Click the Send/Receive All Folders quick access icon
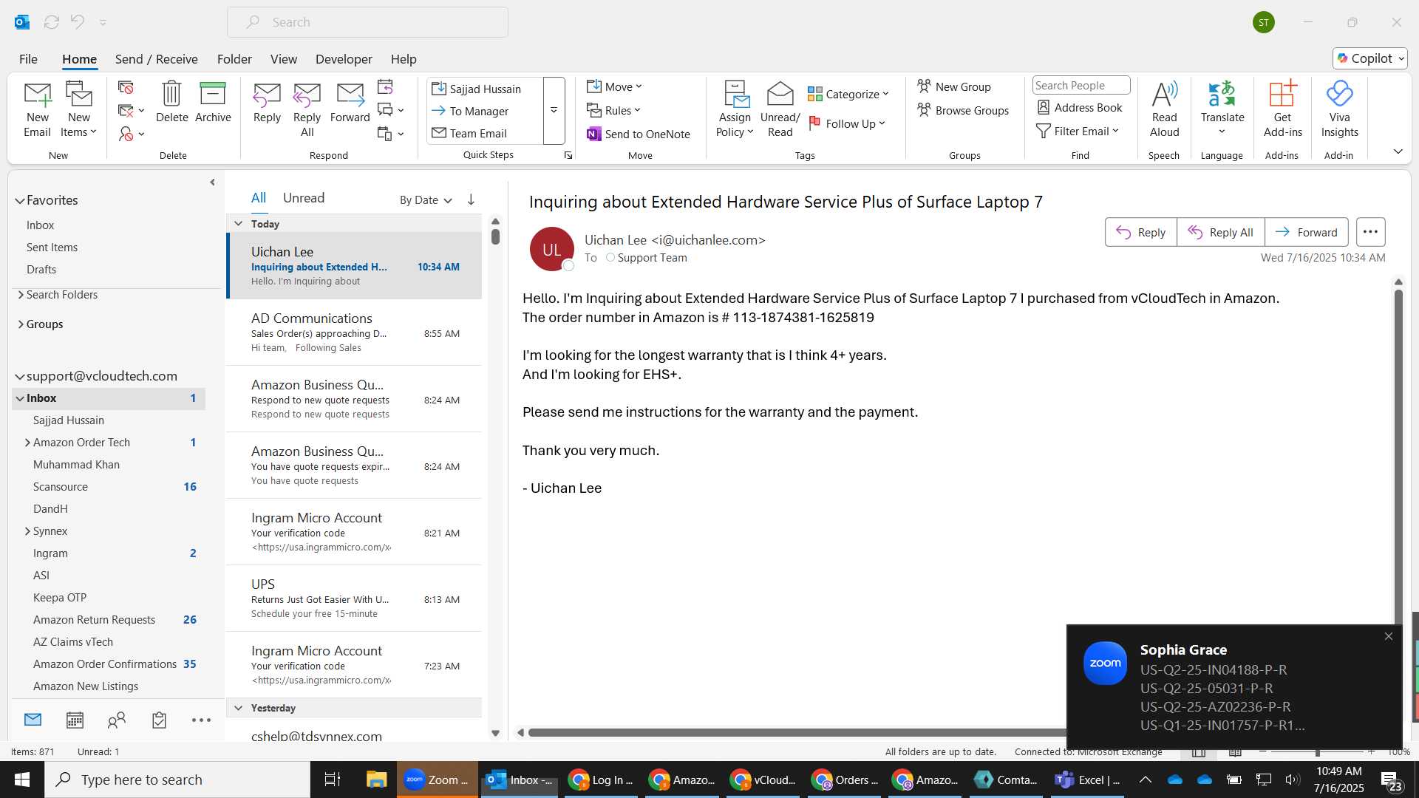 (x=52, y=22)
